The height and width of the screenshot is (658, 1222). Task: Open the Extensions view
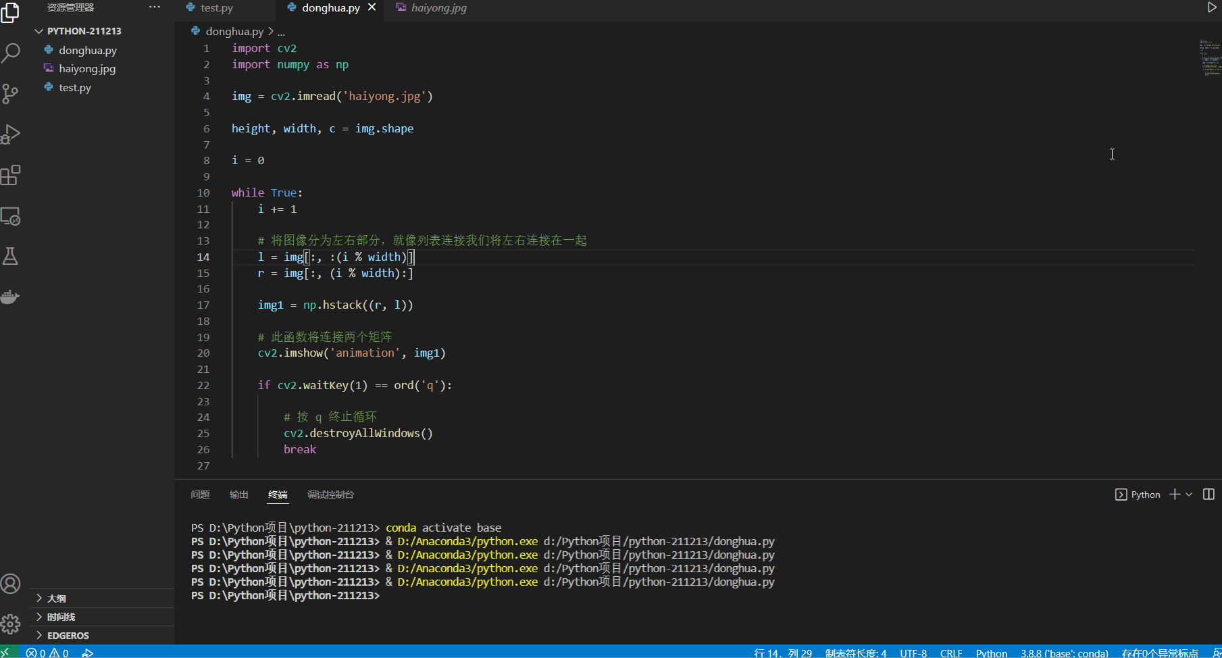11,175
